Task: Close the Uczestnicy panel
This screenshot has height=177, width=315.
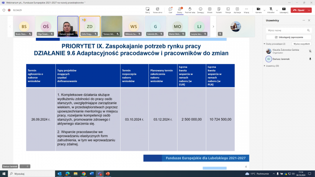Action: click(309, 20)
